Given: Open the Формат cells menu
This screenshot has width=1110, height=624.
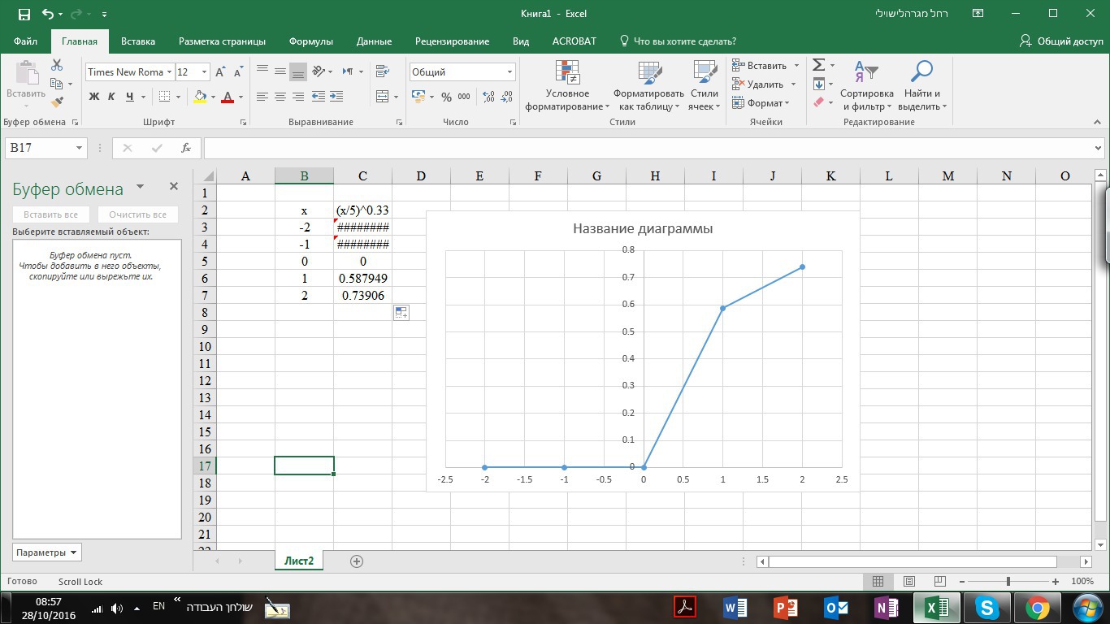Looking at the screenshot, I should click(761, 103).
